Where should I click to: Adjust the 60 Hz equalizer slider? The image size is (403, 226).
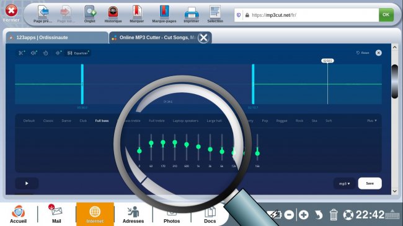click(x=151, y=143)
